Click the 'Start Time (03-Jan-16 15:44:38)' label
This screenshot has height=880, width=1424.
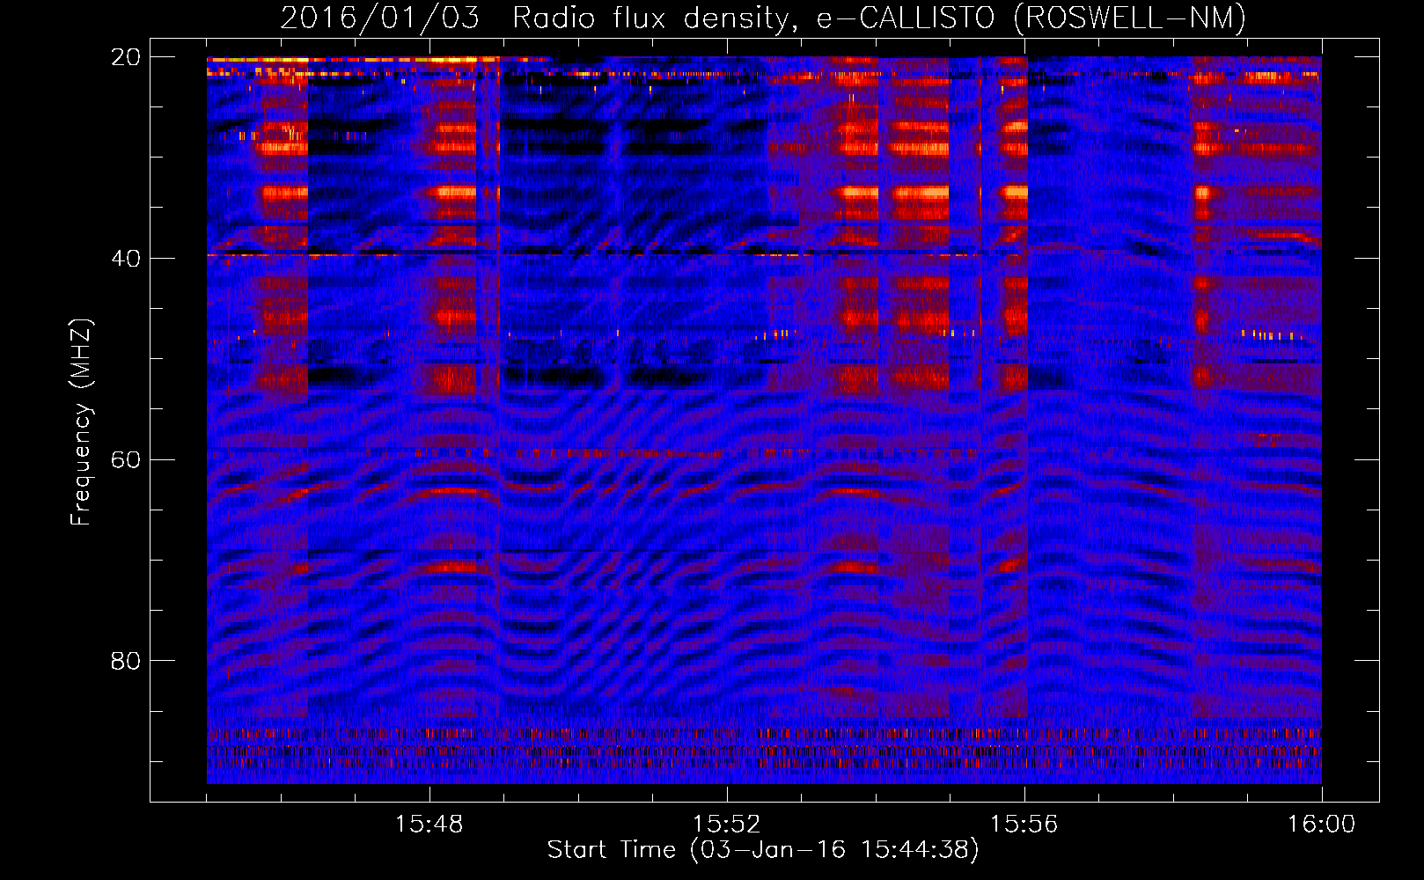pyautogui.click(x=763, y=850)
